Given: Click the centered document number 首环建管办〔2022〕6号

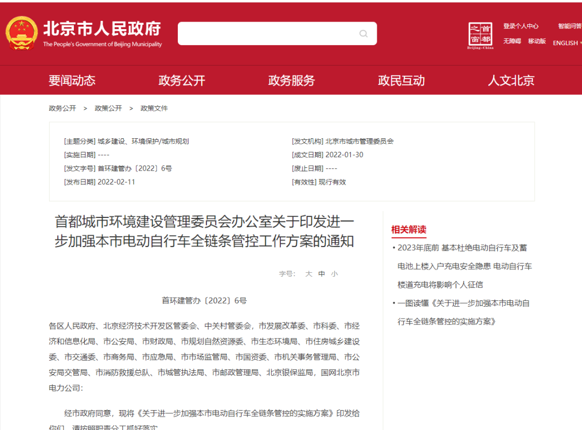Looking at the screenshot, I should click(x=204, y=301).
